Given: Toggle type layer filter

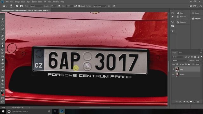Looking at the screenshot, I should [x=192, y=57].
